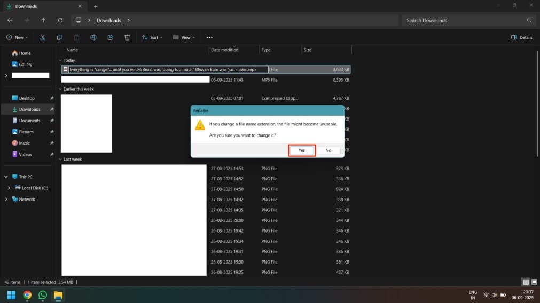Click the Share icon in toolbar
The width and height of the screenshot is (540, 303).
point(110,37)
